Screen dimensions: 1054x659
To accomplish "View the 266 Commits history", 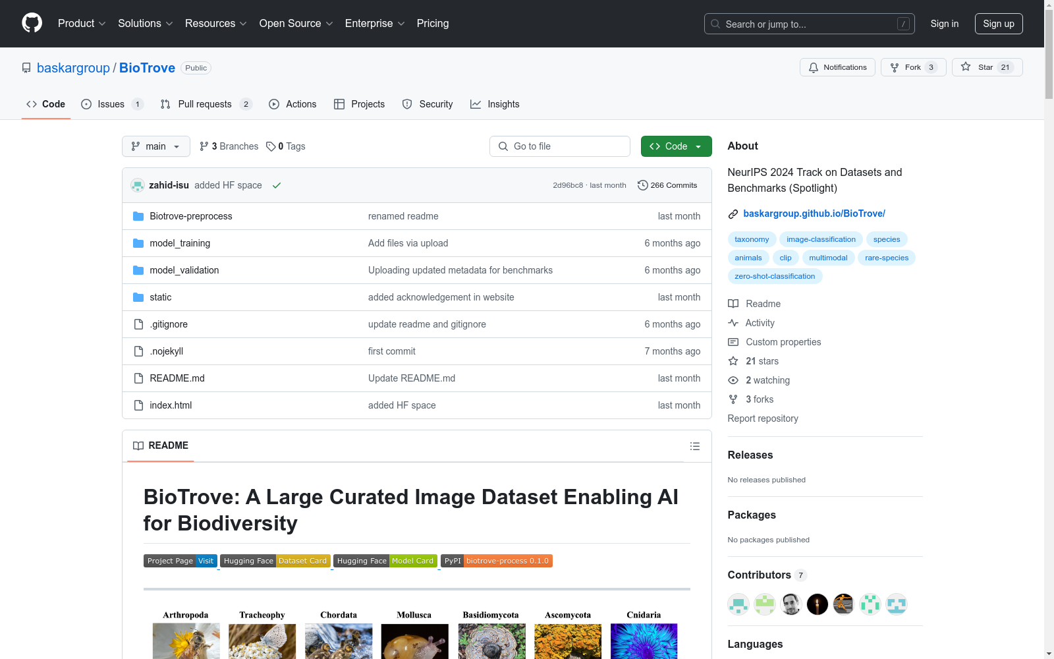I will tap(667, 185).
